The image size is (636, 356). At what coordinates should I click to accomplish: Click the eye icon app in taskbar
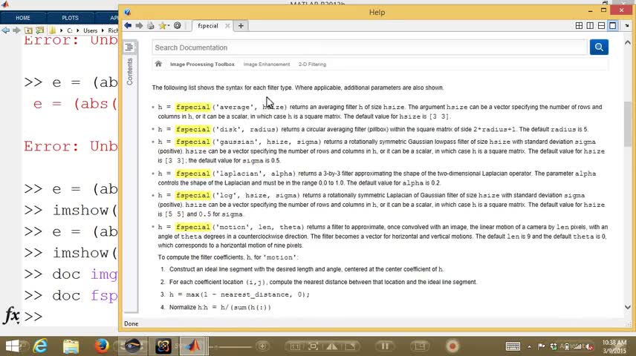click(133, 346)
